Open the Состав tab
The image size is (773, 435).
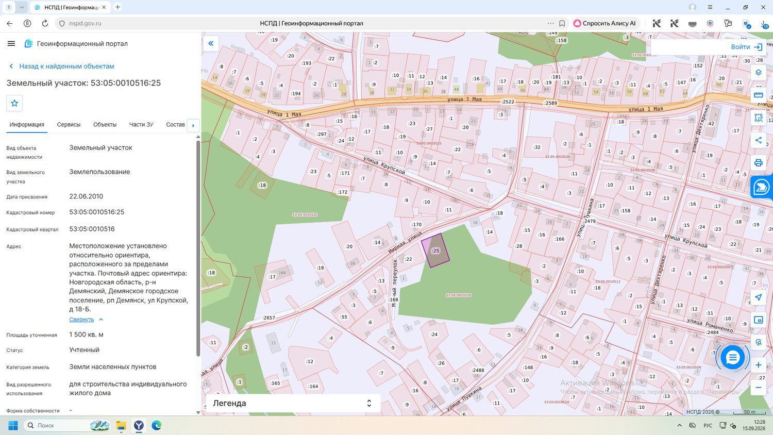[175, 125]
